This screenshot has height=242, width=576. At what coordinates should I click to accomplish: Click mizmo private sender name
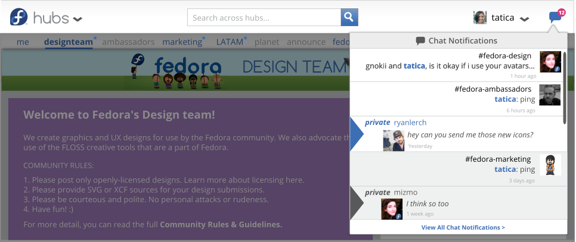click(405, 192)
